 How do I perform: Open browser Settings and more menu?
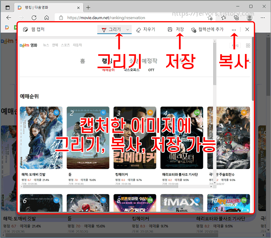(263, 18)
